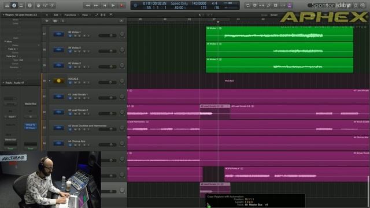Open Smart Controls knob icon
The height and width of the screenshot is (208, 370).
[39, 5]
